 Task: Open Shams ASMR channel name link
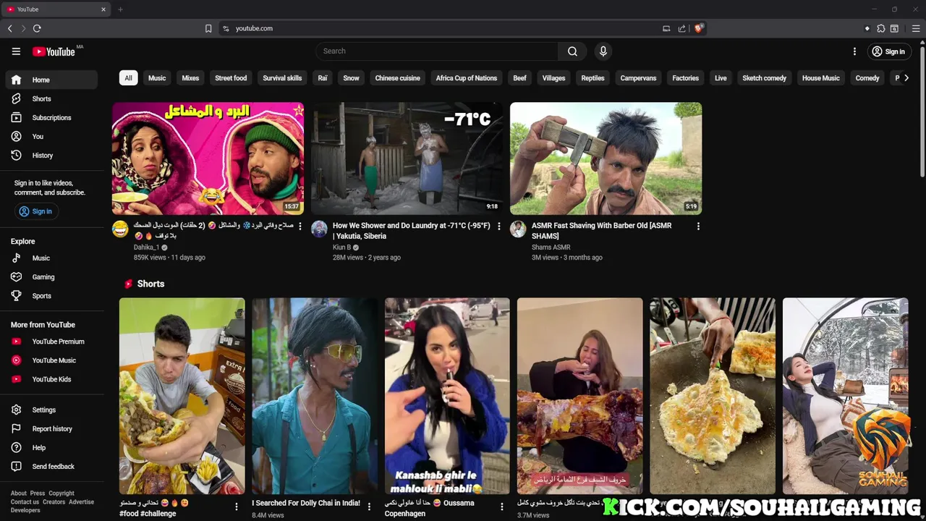click(551, 247)
